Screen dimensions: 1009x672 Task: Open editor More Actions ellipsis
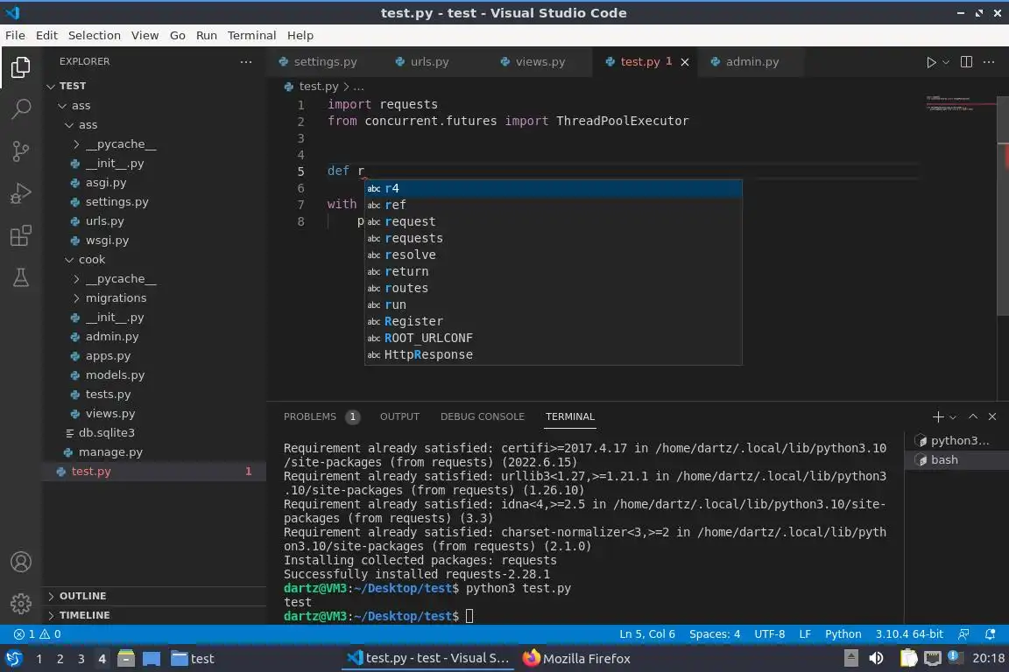coord(989,62)
